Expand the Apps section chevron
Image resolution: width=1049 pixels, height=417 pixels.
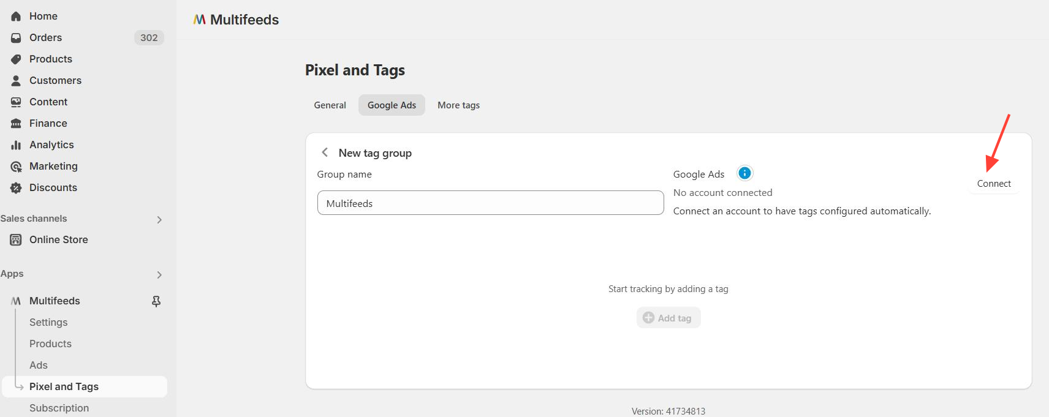coord(159,274)
